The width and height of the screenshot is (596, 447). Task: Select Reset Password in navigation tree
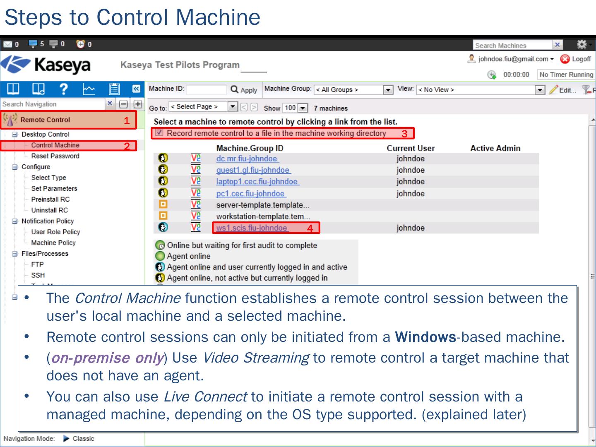[55, 156]
